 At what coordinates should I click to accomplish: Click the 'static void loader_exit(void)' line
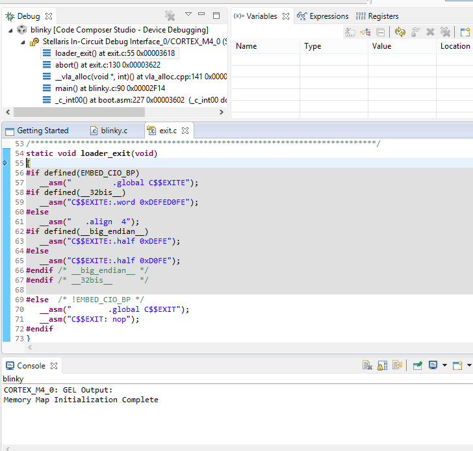[x=92, y=153]
